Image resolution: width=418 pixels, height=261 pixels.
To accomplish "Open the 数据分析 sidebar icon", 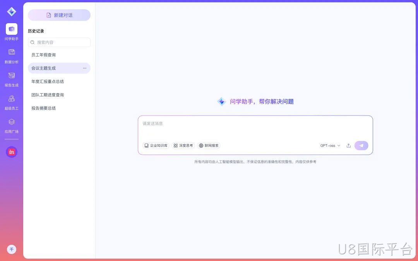I will pos(12,52).
